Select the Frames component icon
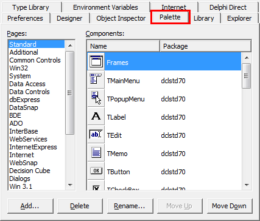The width and height of the screenshot is (260, 221). coord(96,61)
